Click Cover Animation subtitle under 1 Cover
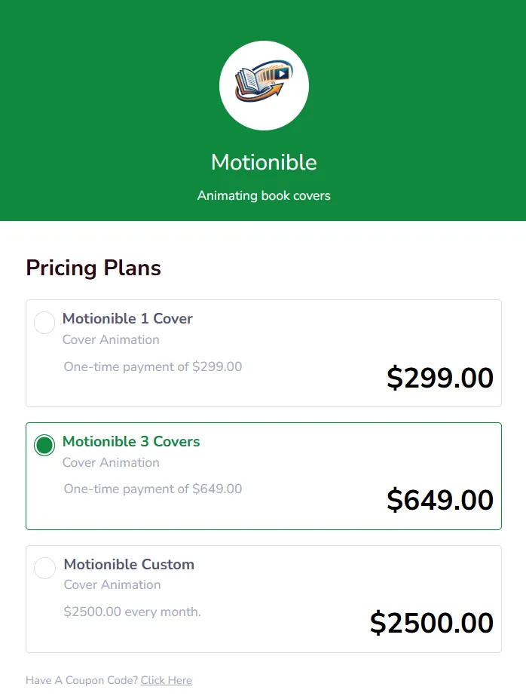Screen dimensions: 526x699 111,339
